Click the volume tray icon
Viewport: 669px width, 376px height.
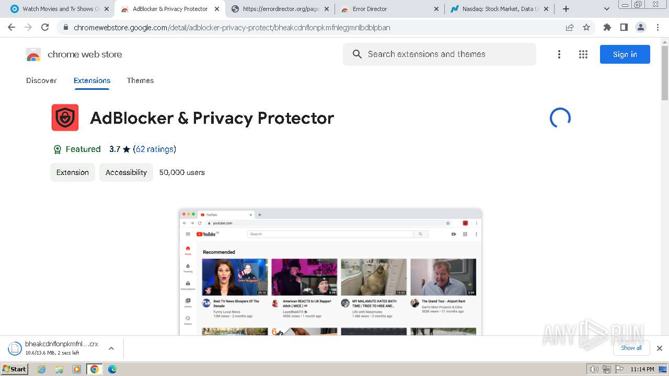coord(594,369)
